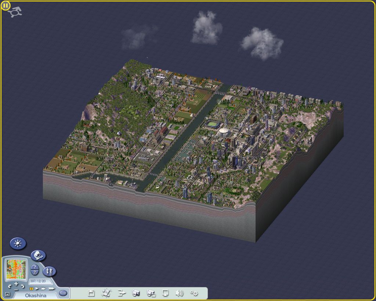Zoom in with the plus button
Viewport: 376px width, 301px height.
(x=16, y=284)
